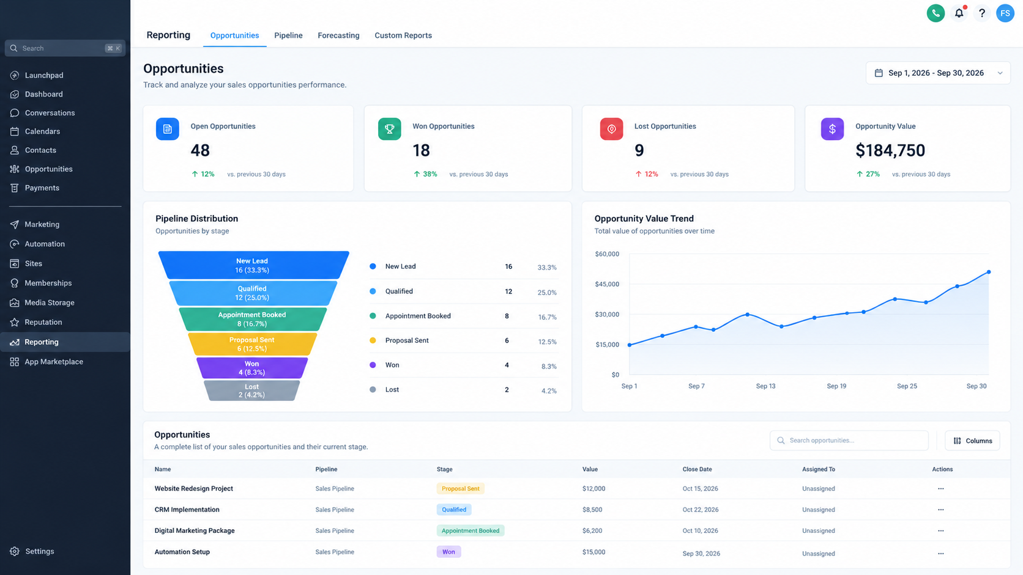Click the sidebar Search box

pos(65,48)
